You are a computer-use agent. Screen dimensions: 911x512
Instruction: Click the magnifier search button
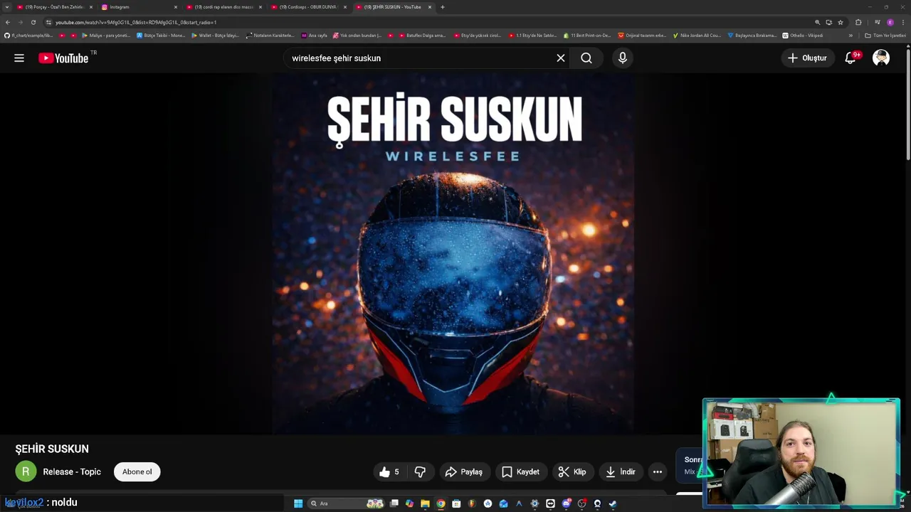coord(586,58)
